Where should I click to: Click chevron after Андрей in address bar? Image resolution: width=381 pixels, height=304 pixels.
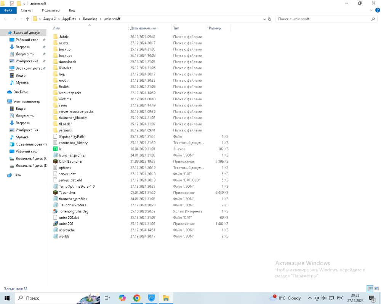click(59, 19)
